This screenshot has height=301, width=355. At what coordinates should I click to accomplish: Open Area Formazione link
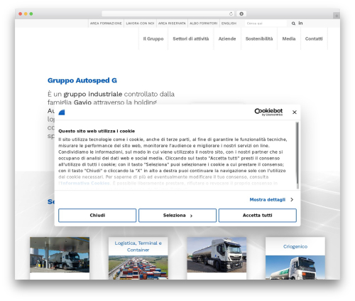click(106, 23)
